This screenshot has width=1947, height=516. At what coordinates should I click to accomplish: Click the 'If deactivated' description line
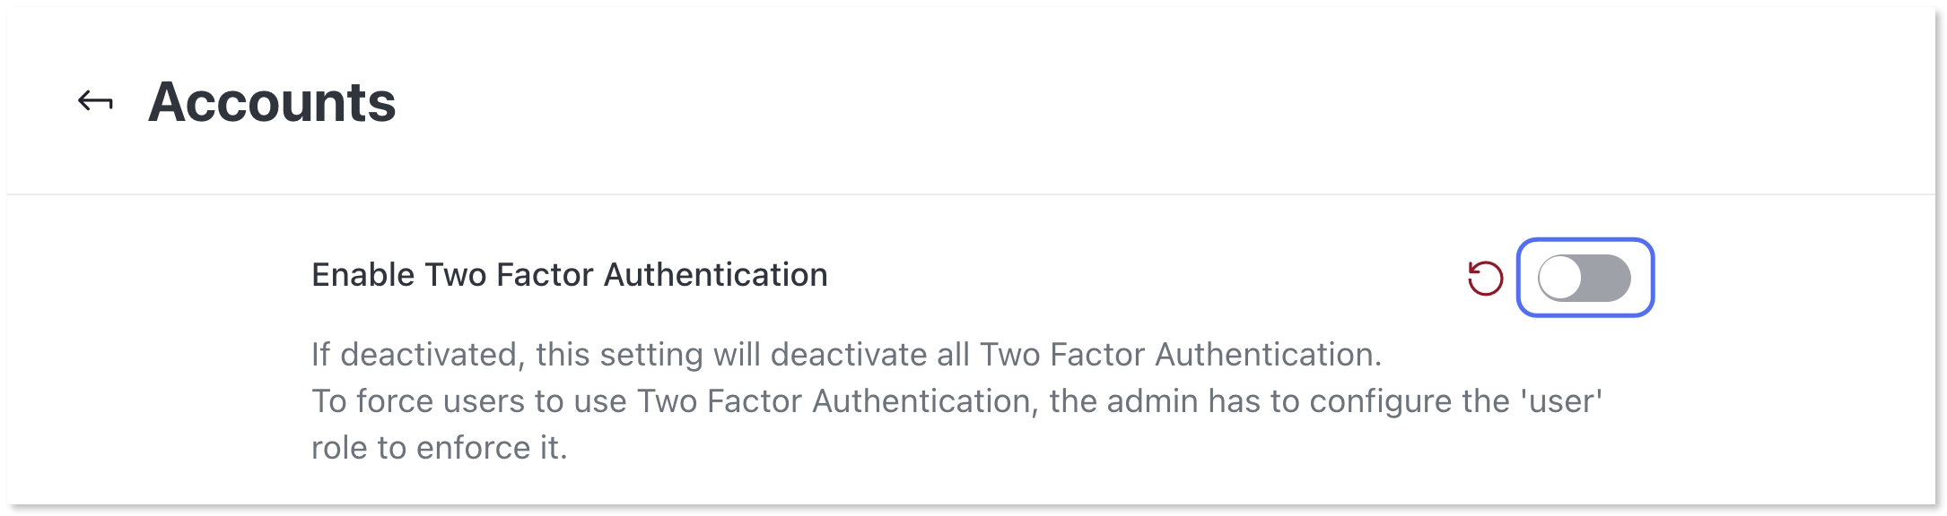tap(846, 355)
